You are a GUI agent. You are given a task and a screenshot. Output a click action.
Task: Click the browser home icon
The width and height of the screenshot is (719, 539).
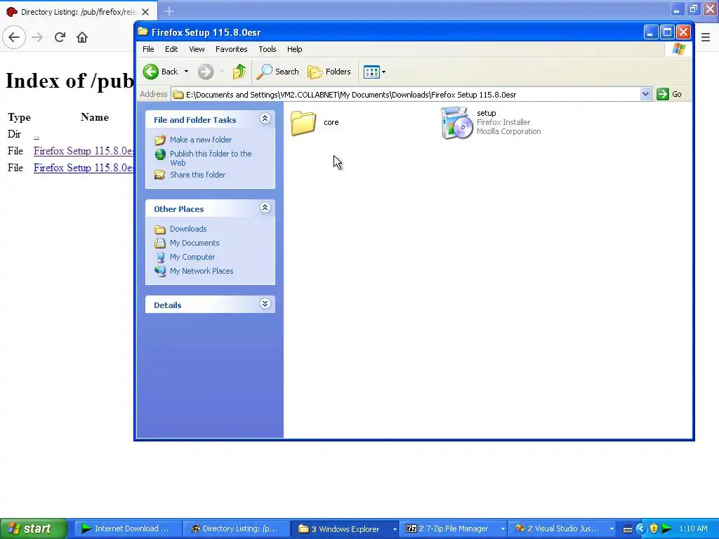82,37
